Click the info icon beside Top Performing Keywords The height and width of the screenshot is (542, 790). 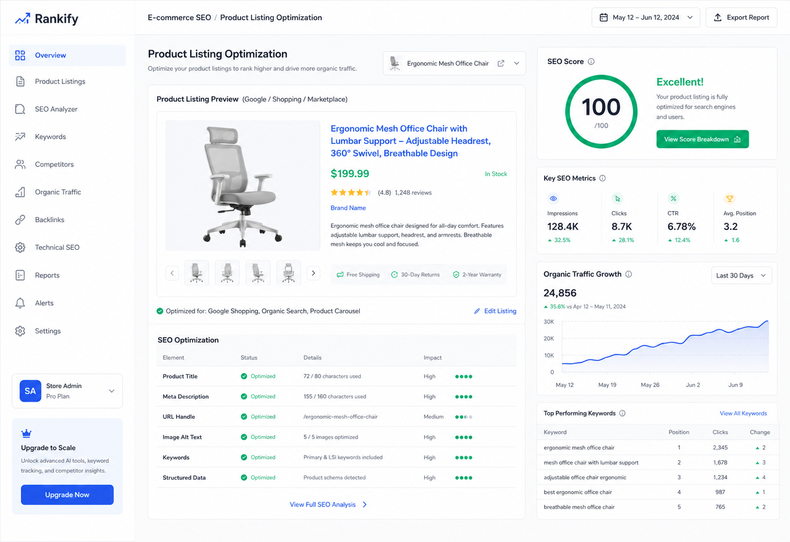point(622,413)
